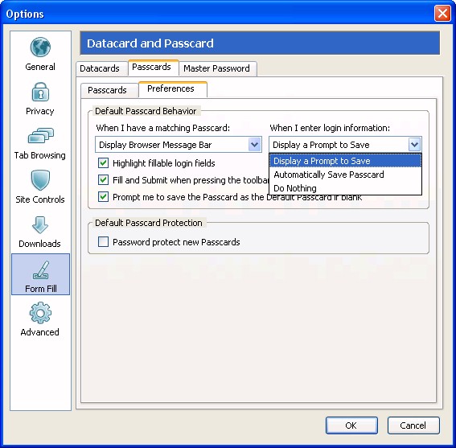This screenshot has height=448, width=456.
Task: Toggle Fill and Submit toolbar checkbox
Action: coord(103,180)
